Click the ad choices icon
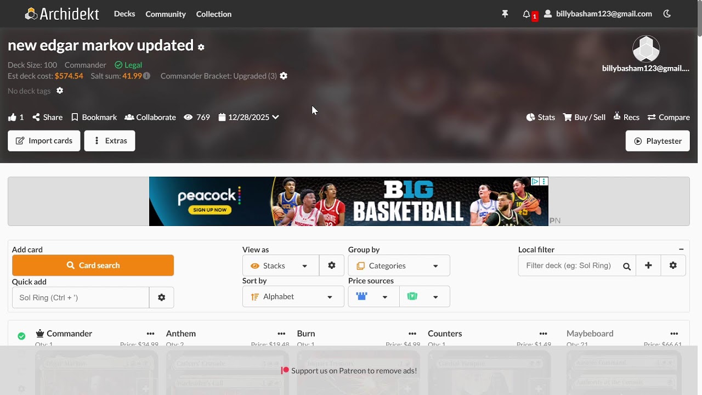This screenshot has height=395, width=702. [535, 182]
